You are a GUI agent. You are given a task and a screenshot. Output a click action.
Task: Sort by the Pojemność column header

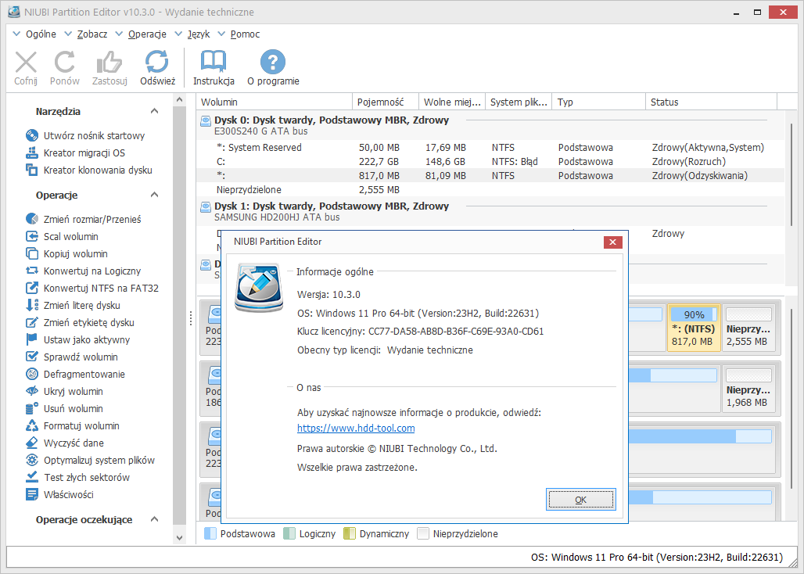[x=386, y=102]
